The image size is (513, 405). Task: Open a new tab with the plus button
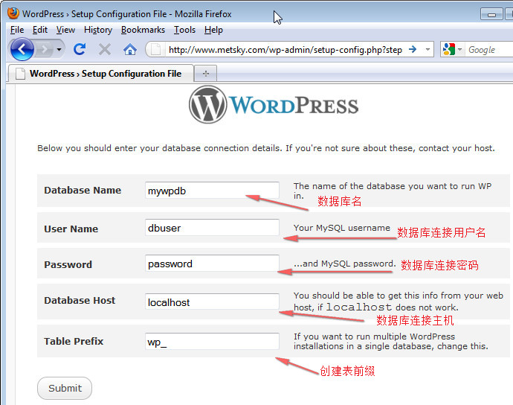click(x=205, y=74)
